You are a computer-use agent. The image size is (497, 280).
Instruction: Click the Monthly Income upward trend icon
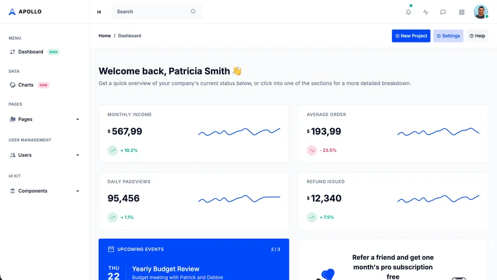tap(113, 150)
